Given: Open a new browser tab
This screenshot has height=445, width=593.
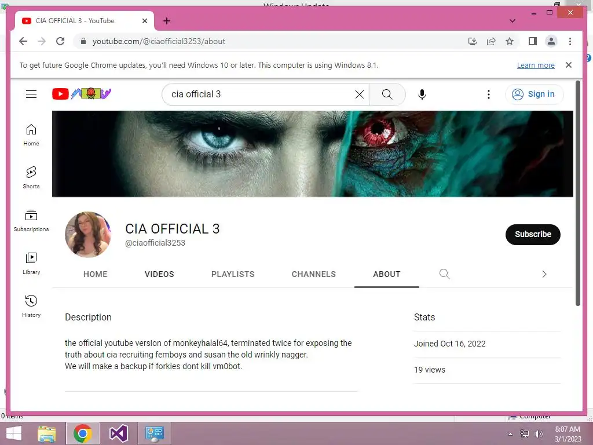Looking at the screenshot, I should pyautogui.click(x=167, y=21).
